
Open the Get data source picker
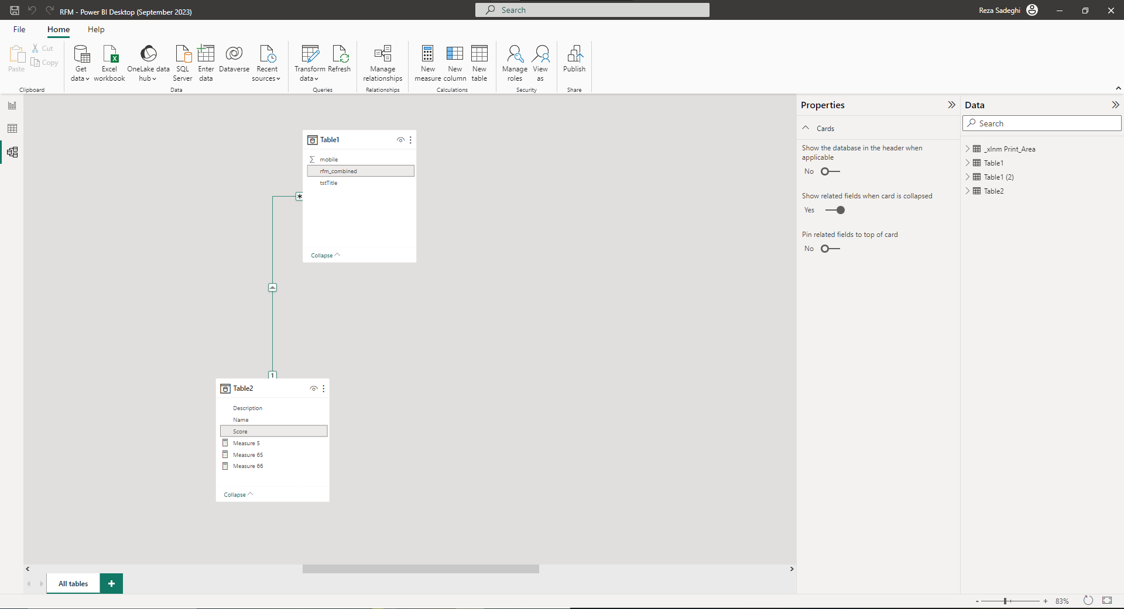coord(81,63)
